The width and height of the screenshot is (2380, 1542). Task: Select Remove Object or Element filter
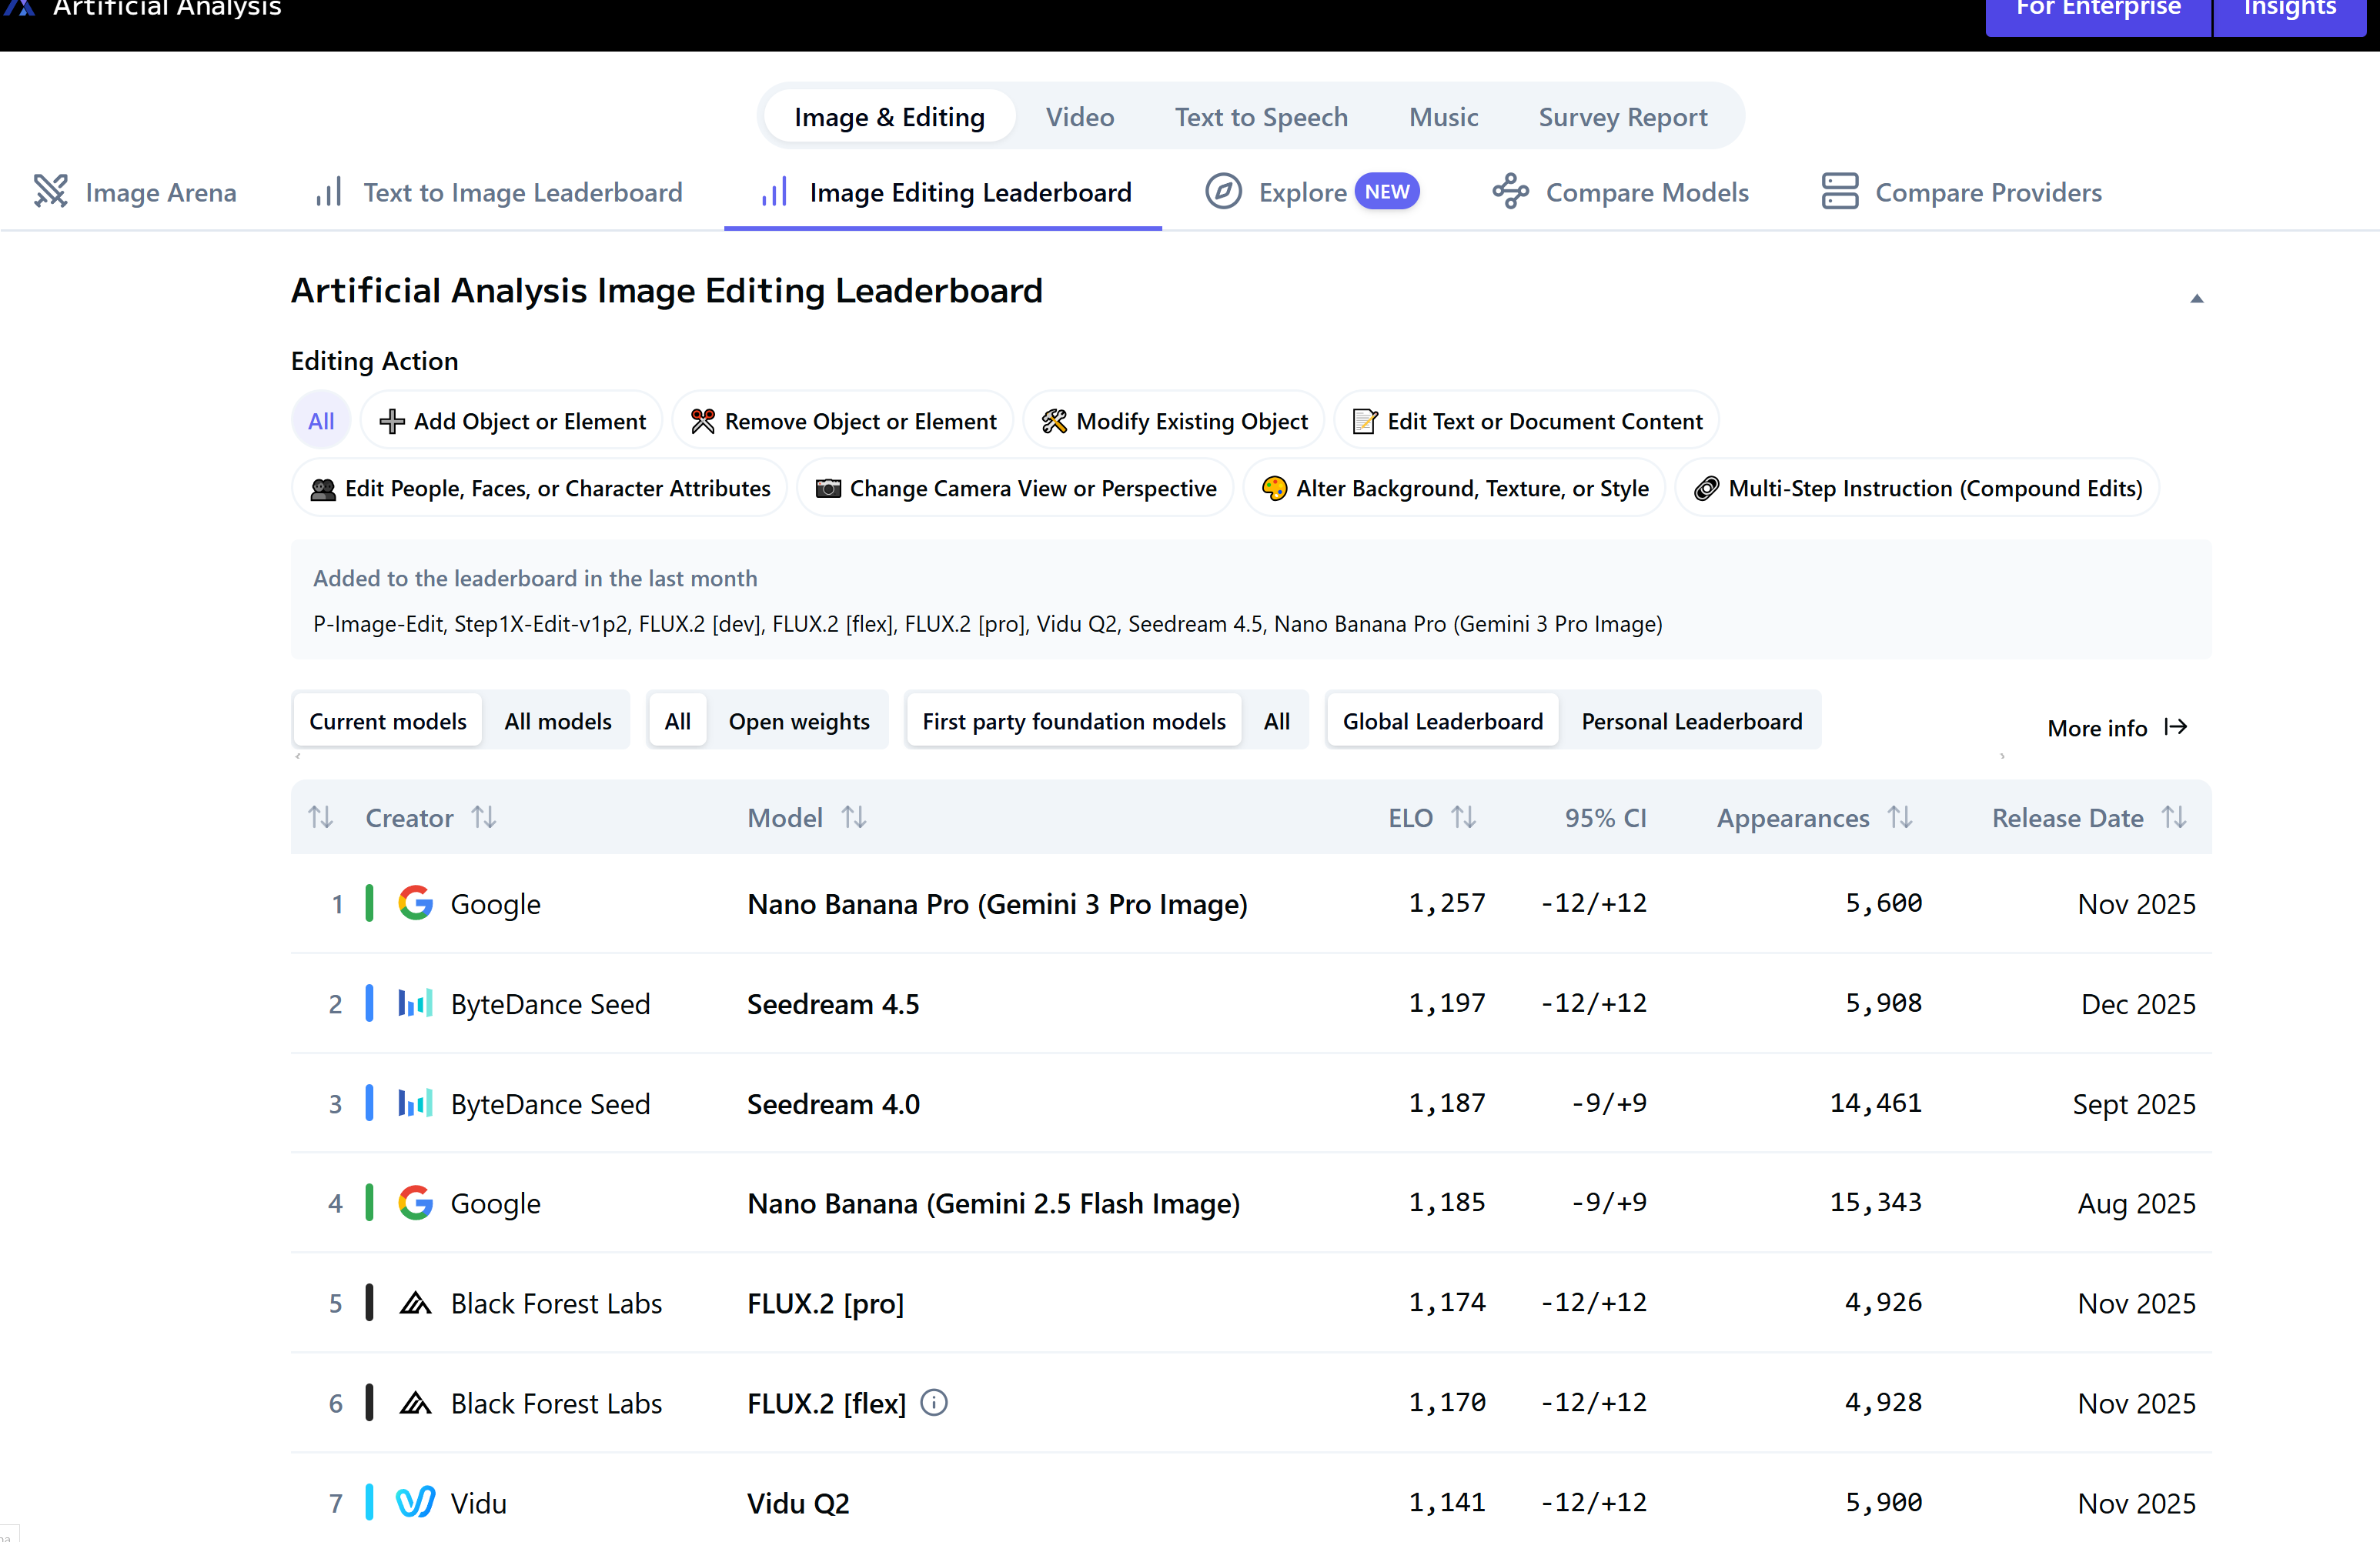pos(843,421)
